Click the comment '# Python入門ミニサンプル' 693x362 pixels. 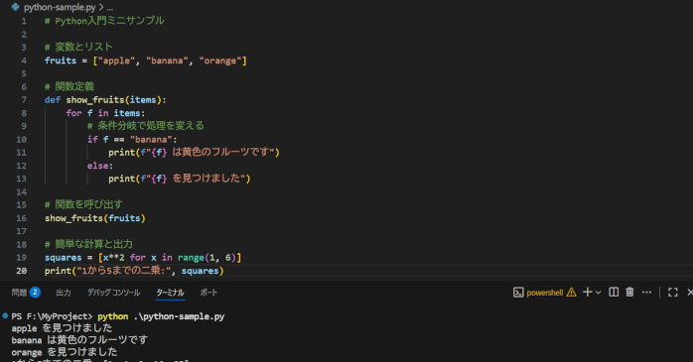coord(105,21)
